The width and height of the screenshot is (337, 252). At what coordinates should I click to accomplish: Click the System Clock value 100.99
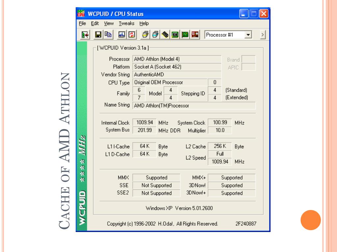point(220,122)
